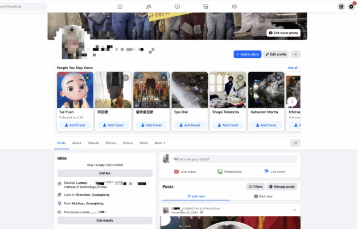Dismiss Sui Yuan suggestion card
This screenshot has height=229, width=357.
coord(87,78)
